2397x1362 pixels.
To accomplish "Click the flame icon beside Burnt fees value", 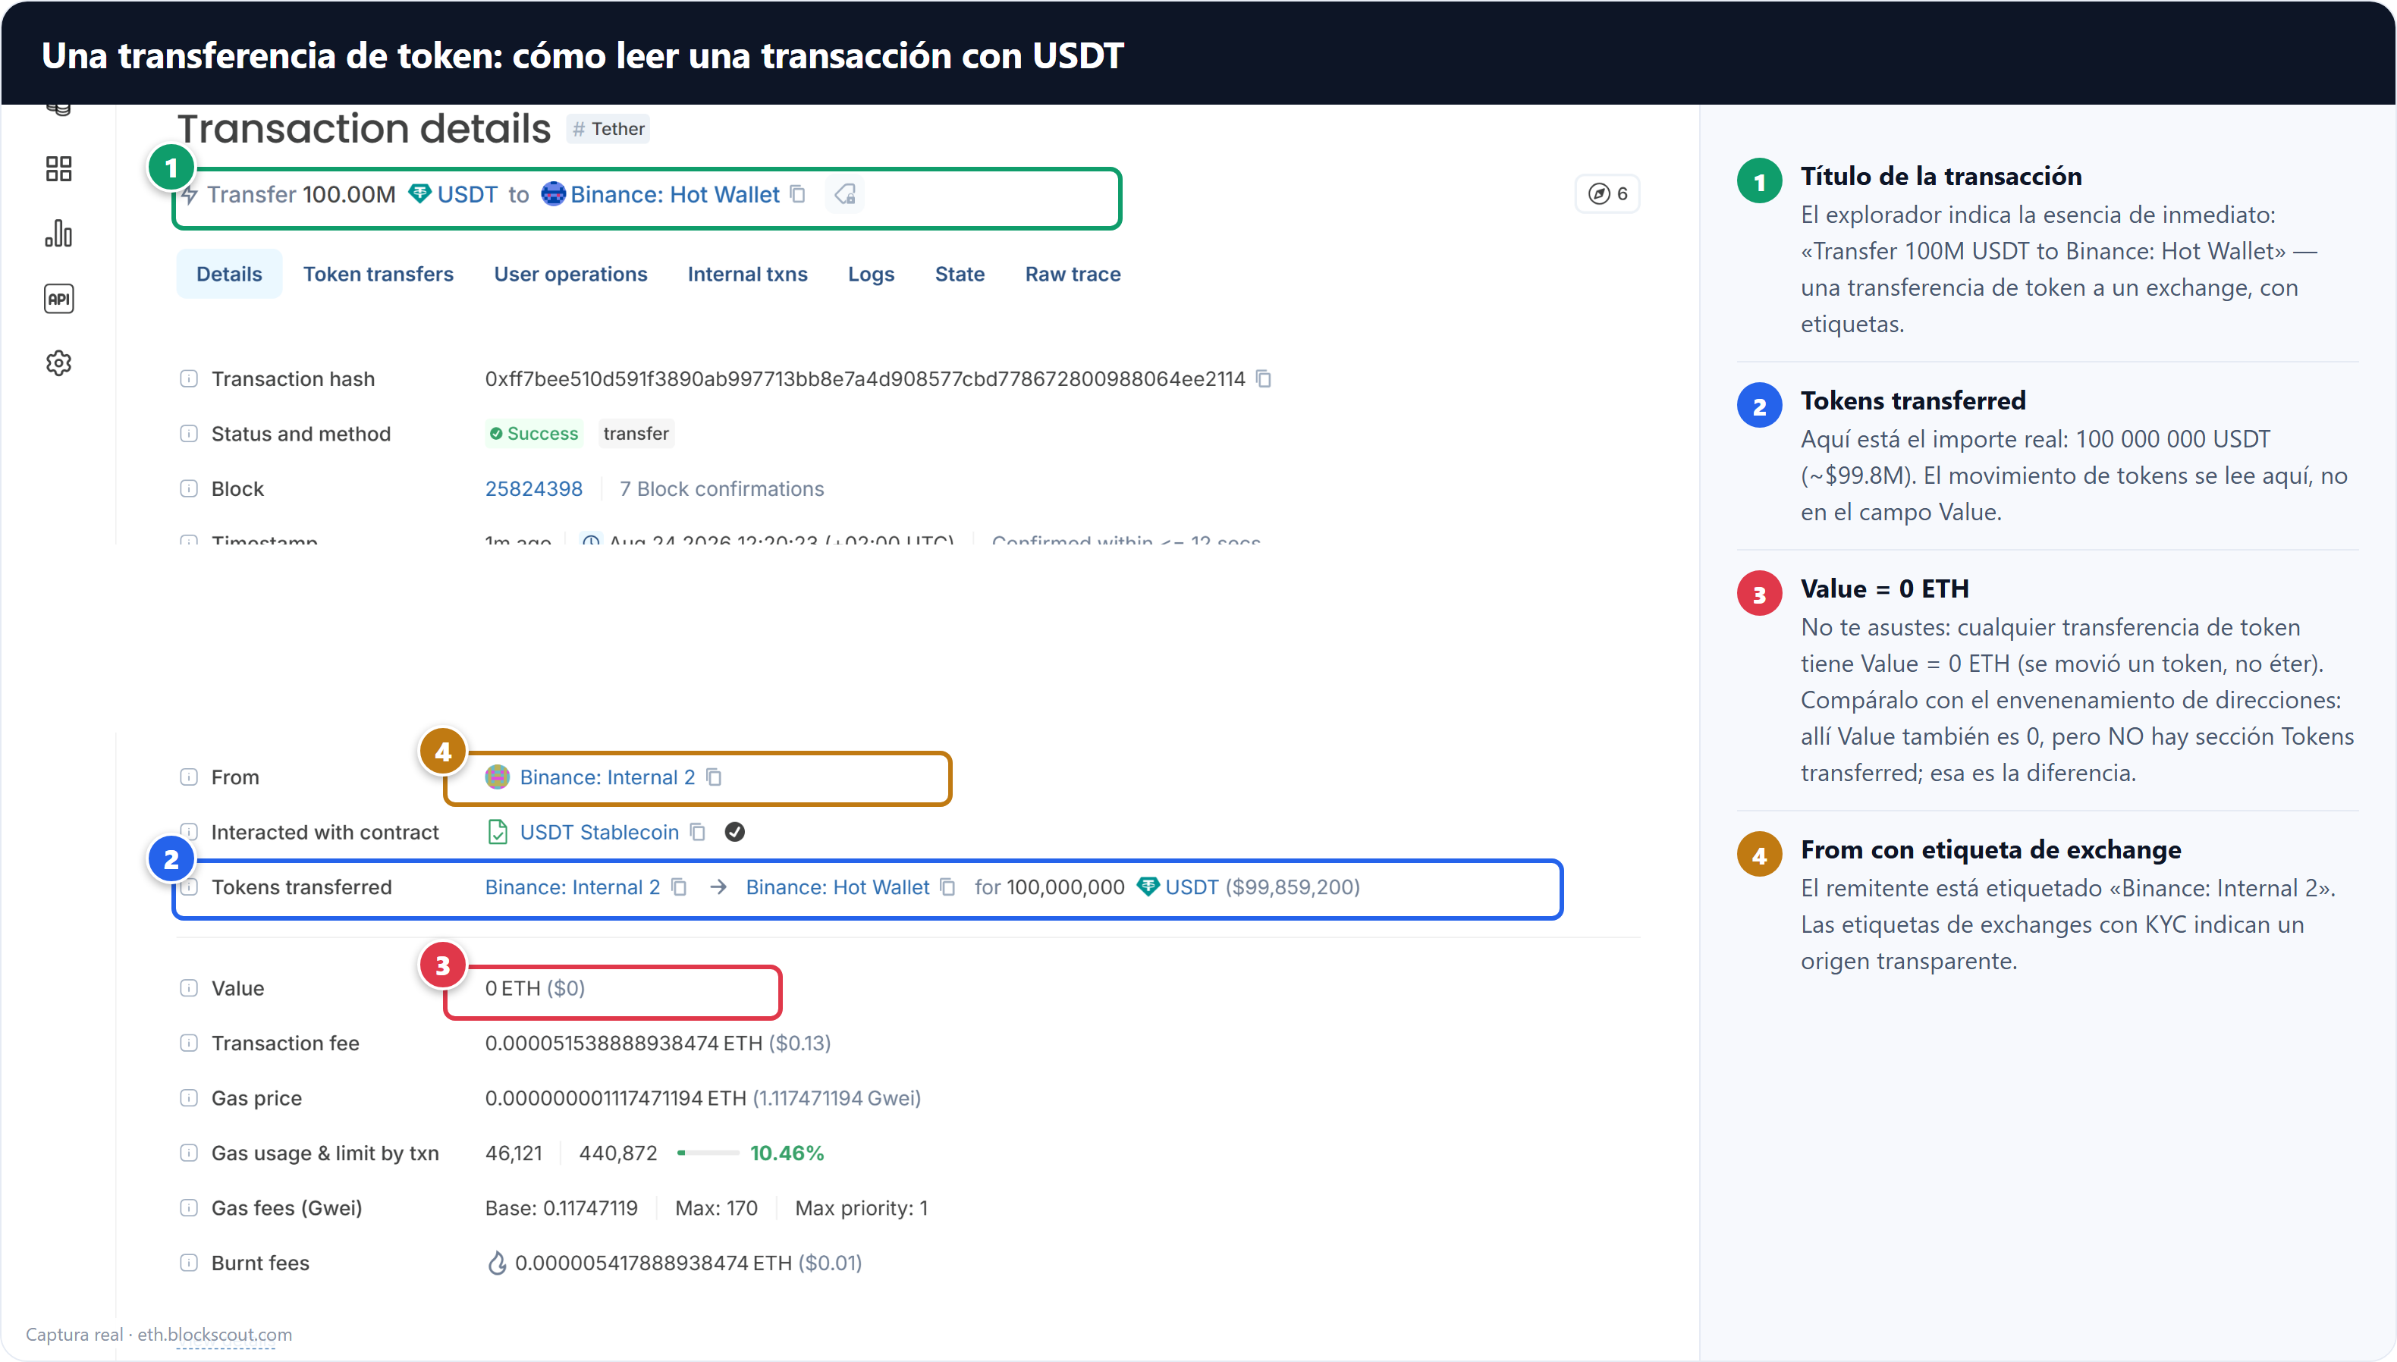I will [x=497, y=1263].
